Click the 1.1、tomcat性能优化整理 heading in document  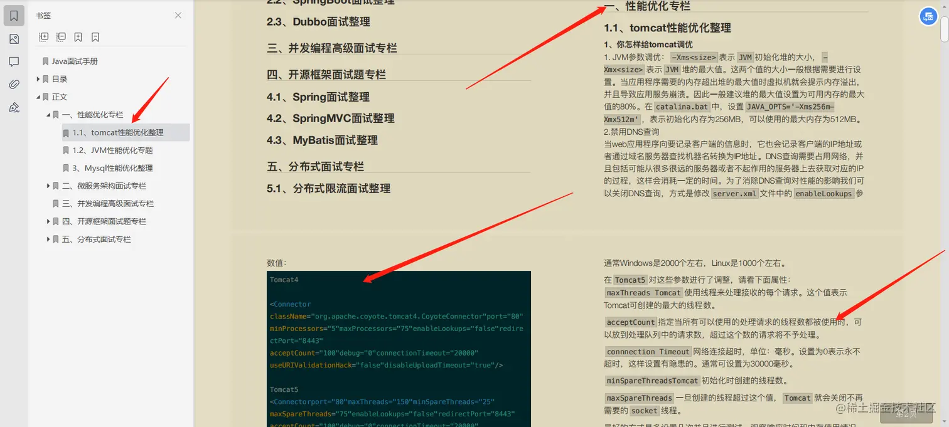(x=667, y=28)
